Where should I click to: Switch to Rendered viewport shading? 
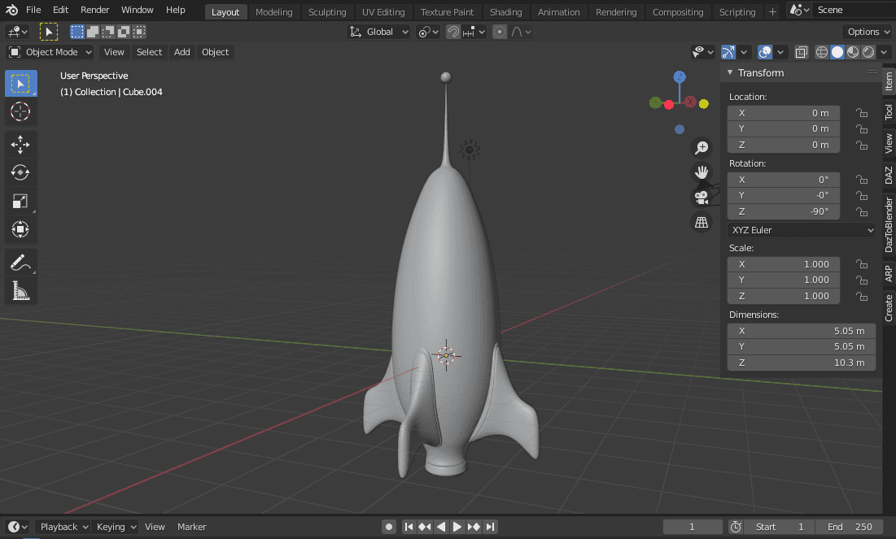(x=868, y=51)
